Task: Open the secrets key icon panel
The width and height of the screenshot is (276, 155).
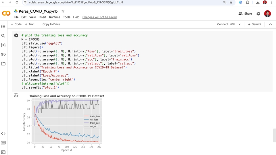Action: pos(3,54)
